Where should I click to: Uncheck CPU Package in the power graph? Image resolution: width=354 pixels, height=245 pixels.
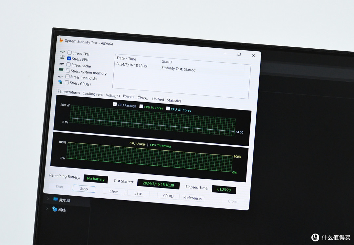point(115,104)
